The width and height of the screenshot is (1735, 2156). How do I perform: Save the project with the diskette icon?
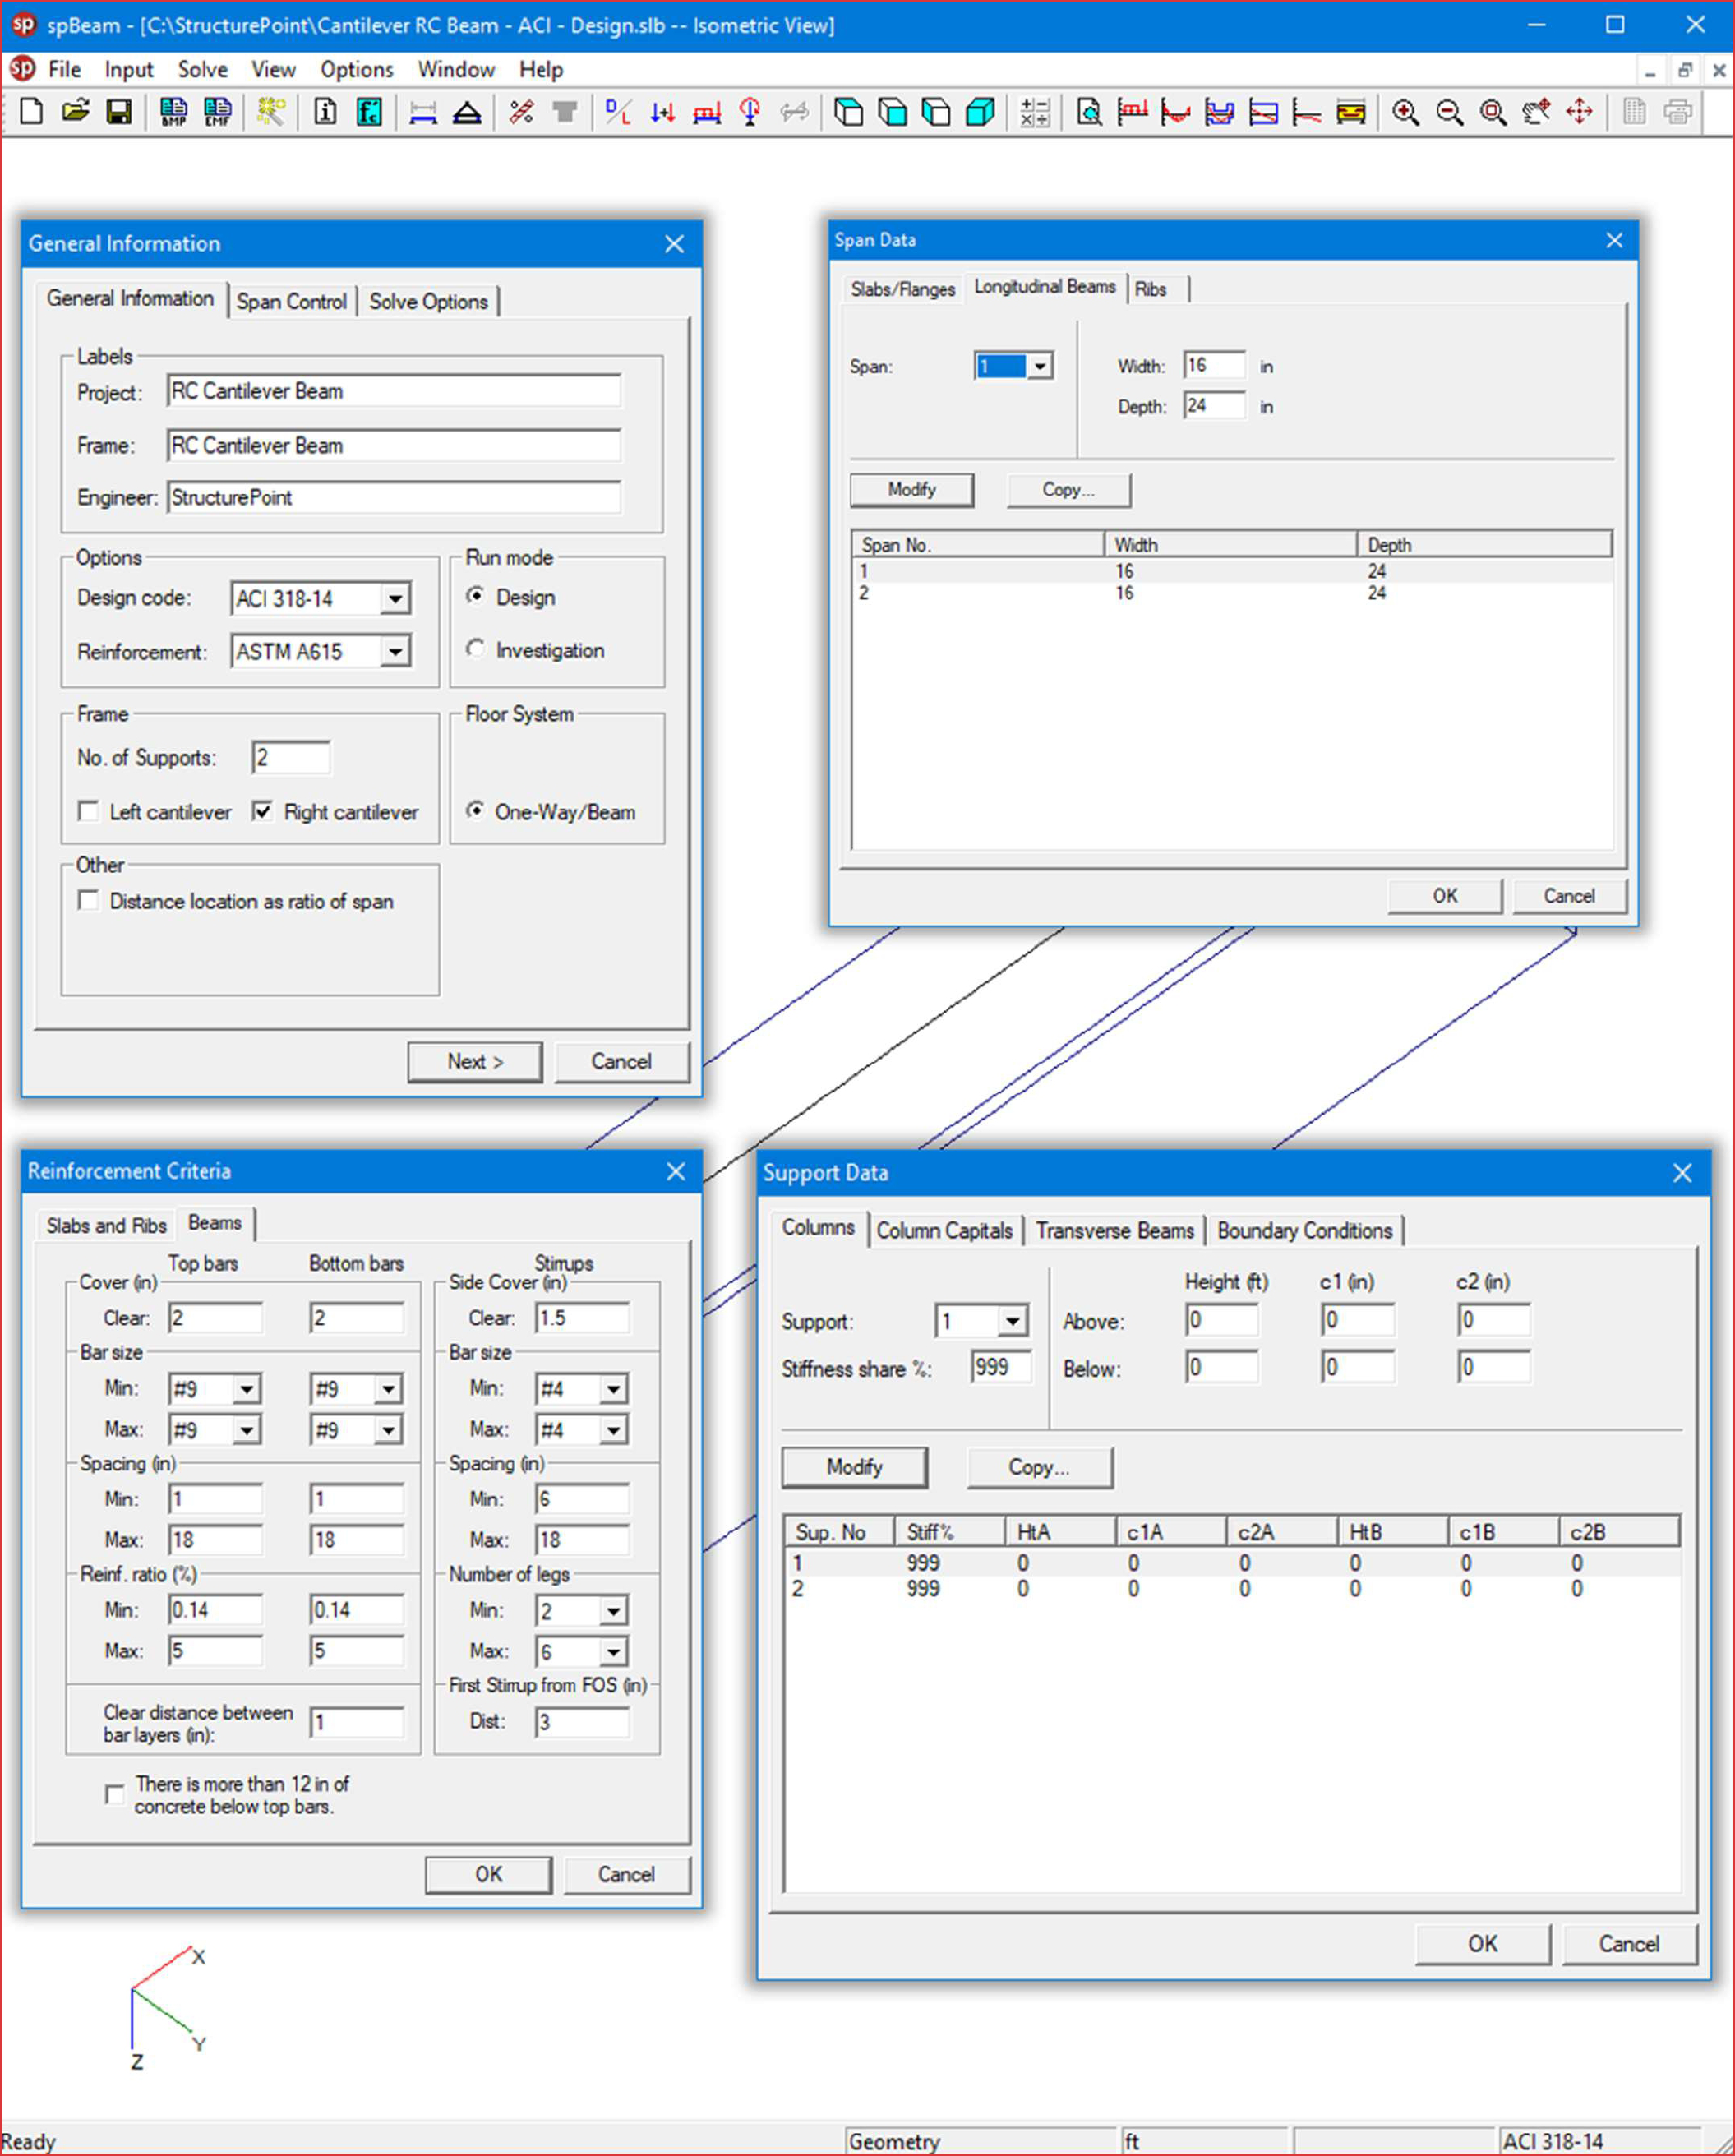click(x=119, y=111)
